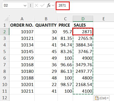The image size is (114, 101).
Task: Click quantity cell with value 49
Action: click(46, 58)
